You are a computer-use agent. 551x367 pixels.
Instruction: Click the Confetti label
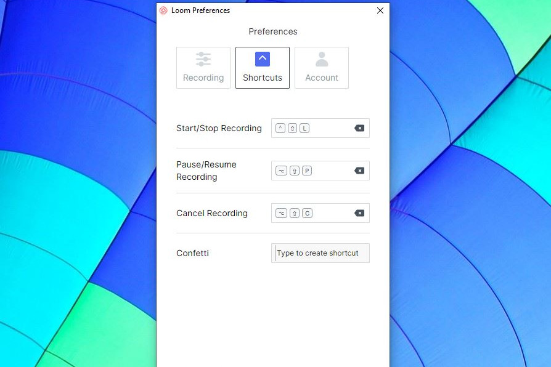click(x=192, y=253)
